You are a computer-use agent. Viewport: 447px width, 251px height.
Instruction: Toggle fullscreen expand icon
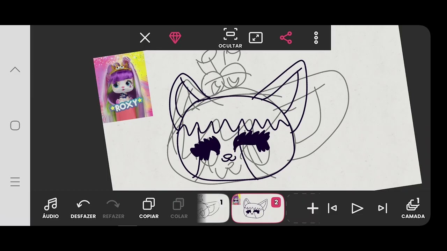tap(256, 38)
